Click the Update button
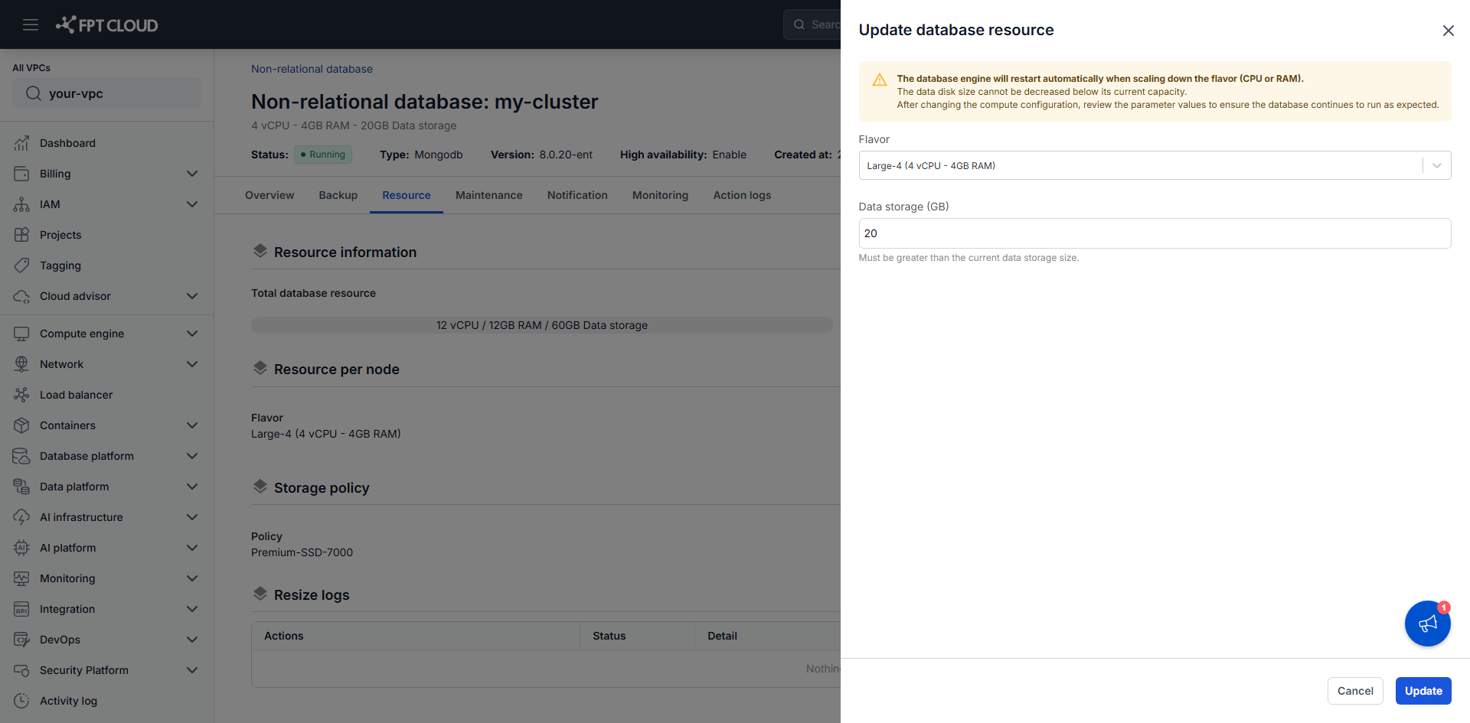The image size is (1470, 723). click(1423, 691)
